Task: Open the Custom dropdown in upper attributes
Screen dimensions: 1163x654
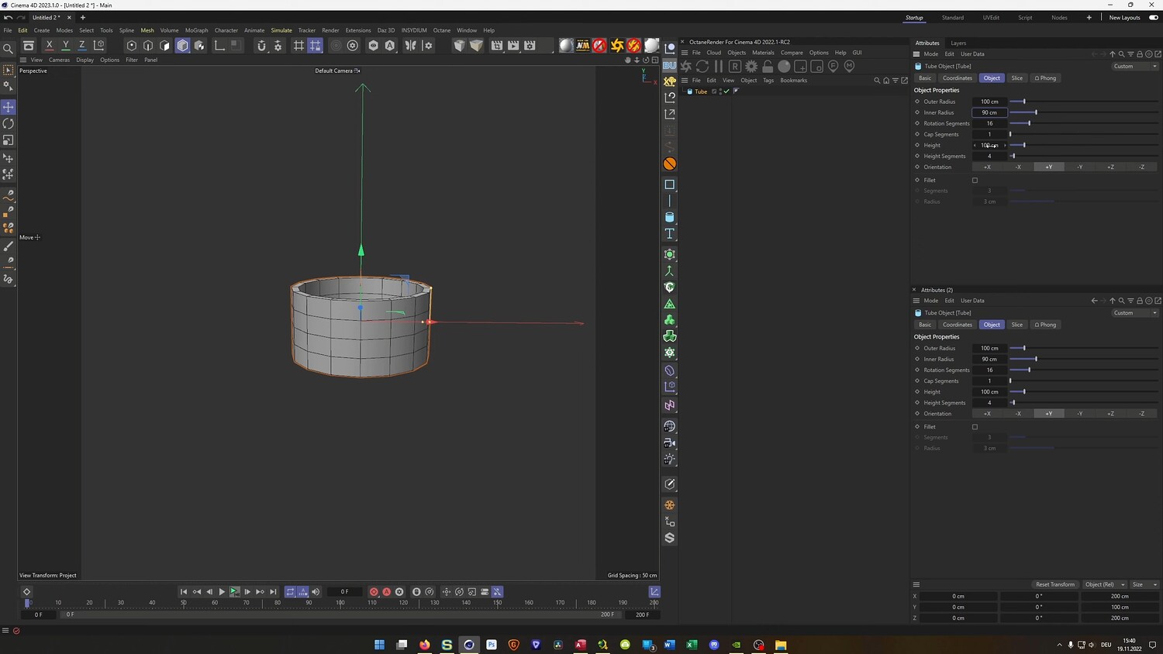Action: tap(1134, 67)
